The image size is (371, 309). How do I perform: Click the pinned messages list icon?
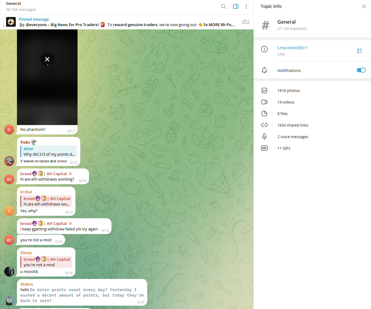[x=246, y=22]
